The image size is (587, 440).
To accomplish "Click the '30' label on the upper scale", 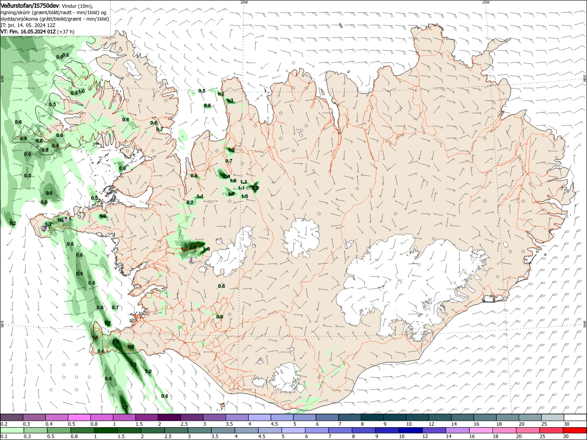I will (x=567, y=424).
